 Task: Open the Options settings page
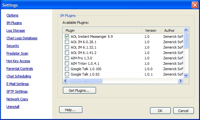[x=12, y=15]
